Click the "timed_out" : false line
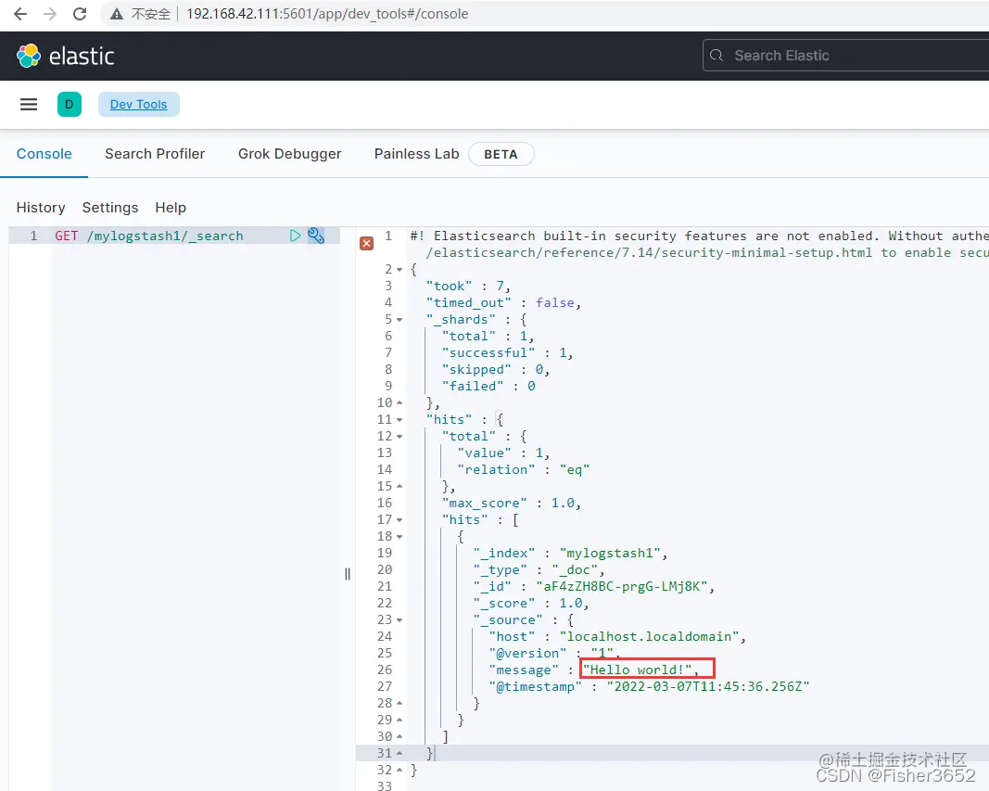The image size is (989, 791). coord(503,303)
